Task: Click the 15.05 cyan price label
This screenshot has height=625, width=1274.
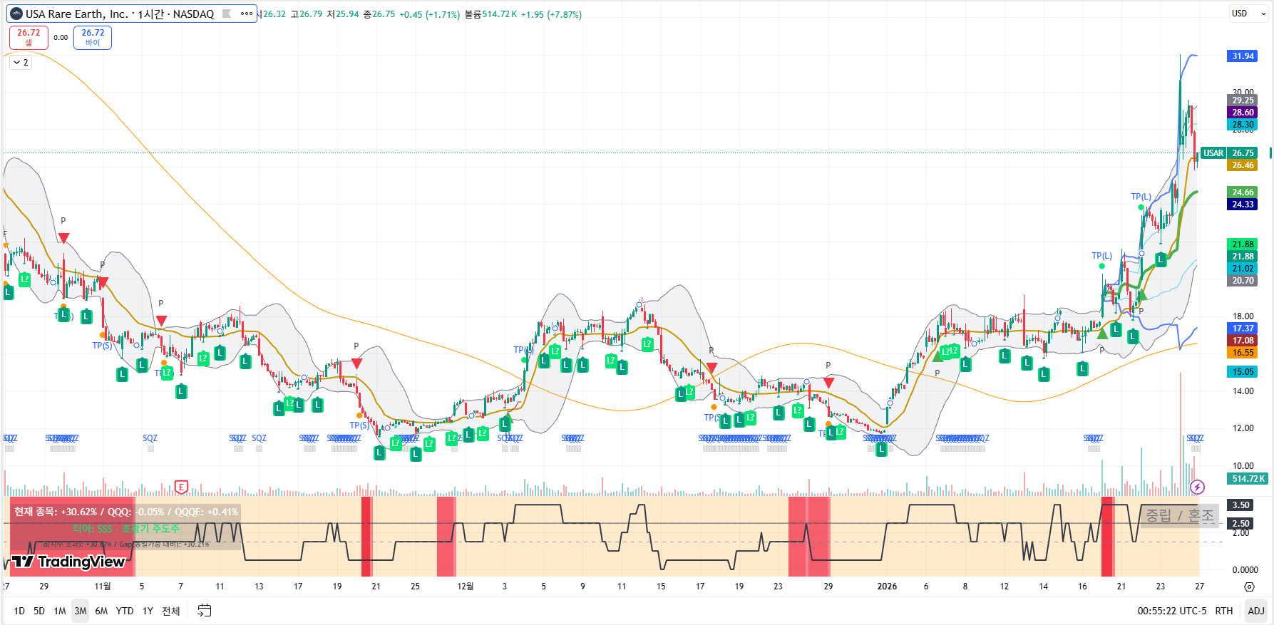Action: pos(1243,372)
